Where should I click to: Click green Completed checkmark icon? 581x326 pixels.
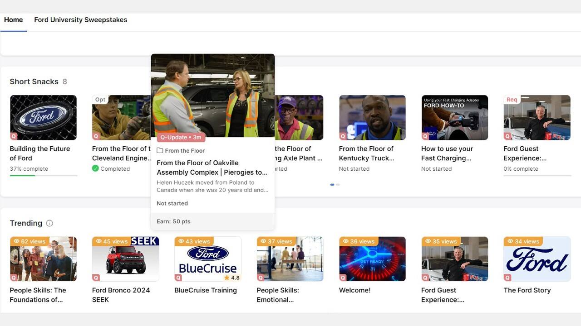pyautogui.click(x=95, y=168)
